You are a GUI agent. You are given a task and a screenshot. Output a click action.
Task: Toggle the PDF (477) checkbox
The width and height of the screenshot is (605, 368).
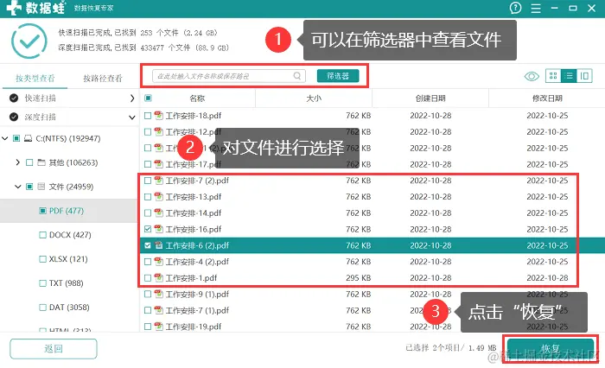(x=43, y=211)
